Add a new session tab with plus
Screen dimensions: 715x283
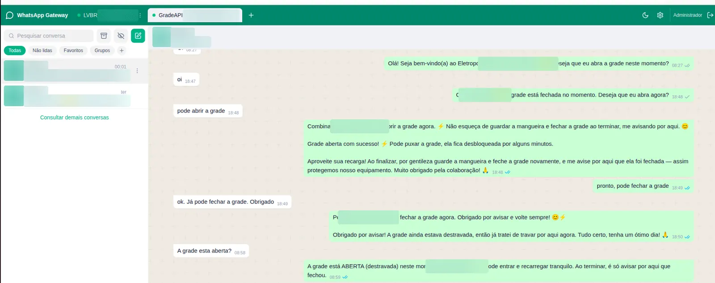click(251, 15)
